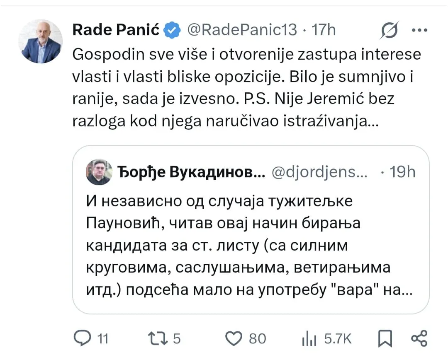Open Rade Panić profile picture
The image size is (448, 362).
click(40, 41)
